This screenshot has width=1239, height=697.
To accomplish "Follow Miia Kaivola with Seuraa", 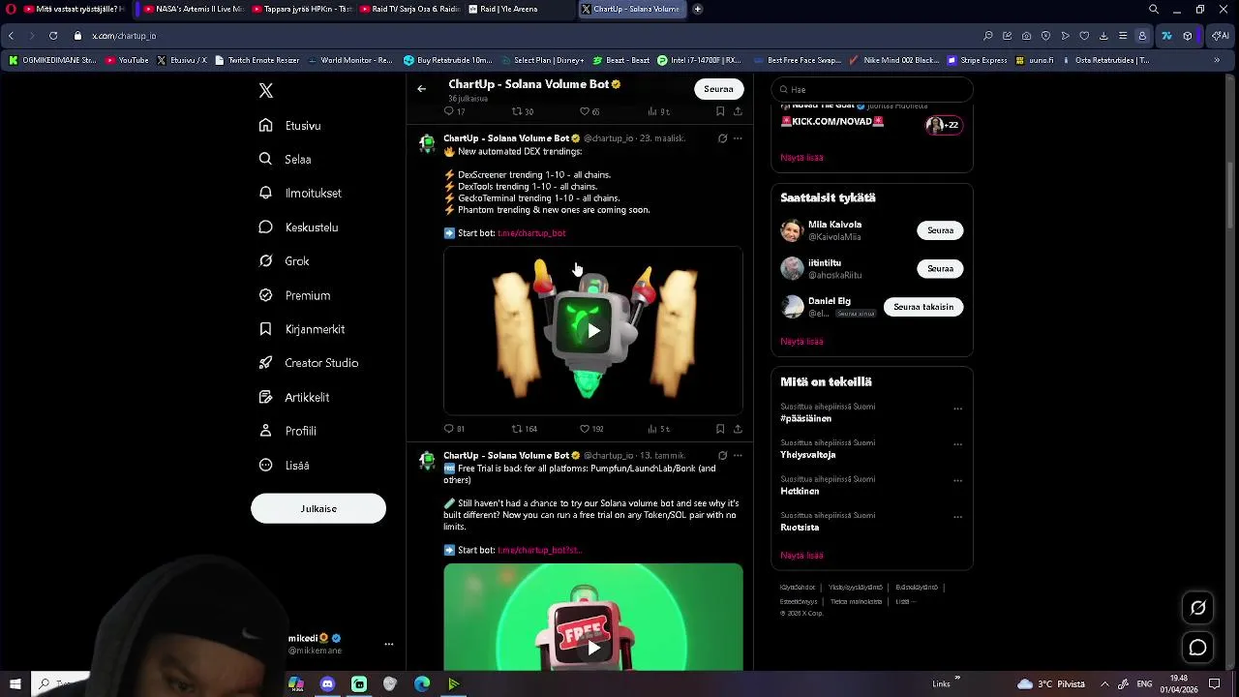I will pyautogui.click(x=940, y=230).
